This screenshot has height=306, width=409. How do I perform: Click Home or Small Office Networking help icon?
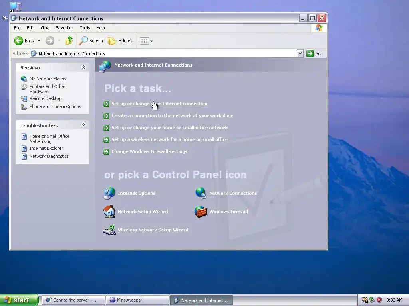coord(24,137)
